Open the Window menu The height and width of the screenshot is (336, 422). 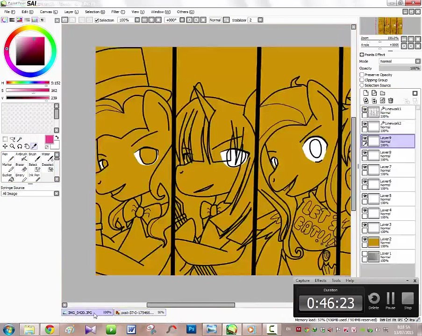click(x=161, y=12)
